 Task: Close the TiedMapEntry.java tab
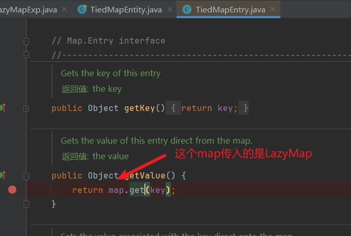(273, 9)
